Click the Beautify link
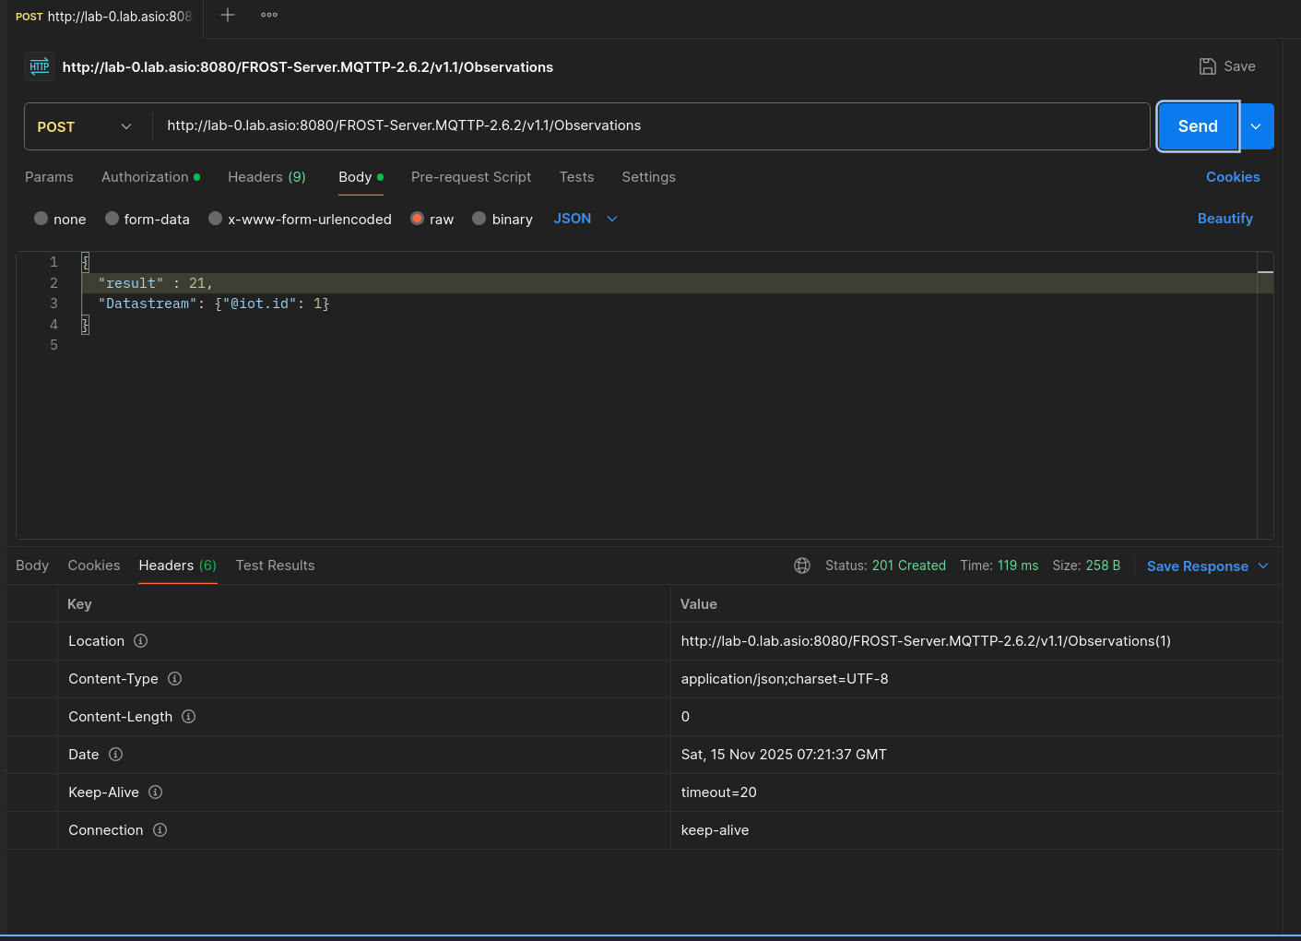Screen dimensions: 1301x941 tap(1224, 219)
